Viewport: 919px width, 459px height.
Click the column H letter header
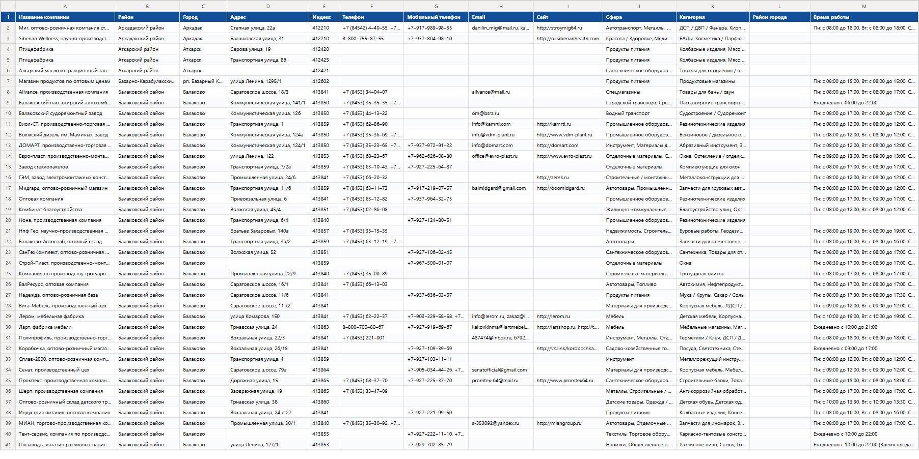click(501, 6)
